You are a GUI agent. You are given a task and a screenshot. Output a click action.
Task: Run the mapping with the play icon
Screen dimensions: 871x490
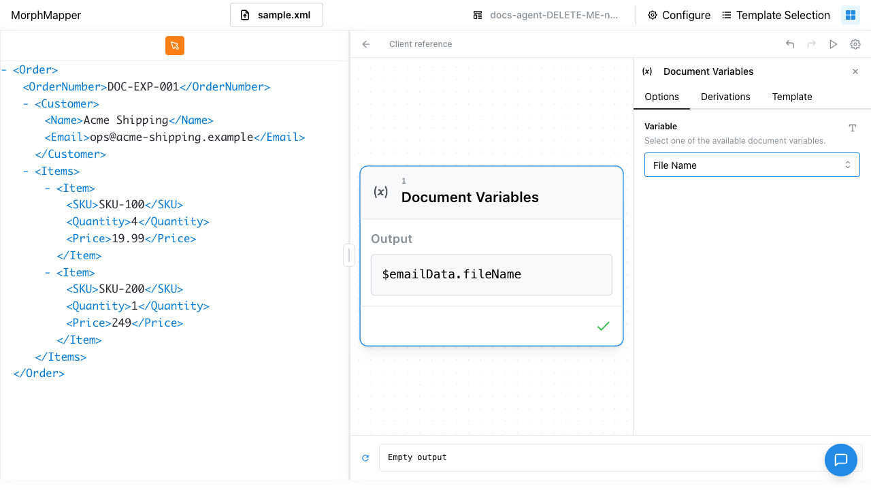click(x=833, y=44)
